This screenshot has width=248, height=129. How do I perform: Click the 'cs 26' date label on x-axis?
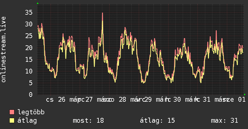click(55, 100)
